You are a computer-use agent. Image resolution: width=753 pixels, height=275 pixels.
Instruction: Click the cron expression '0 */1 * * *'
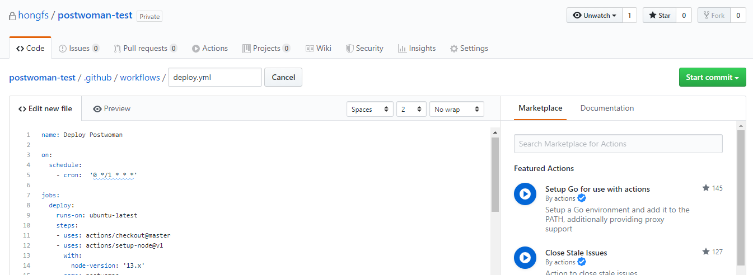pos(113,175)
